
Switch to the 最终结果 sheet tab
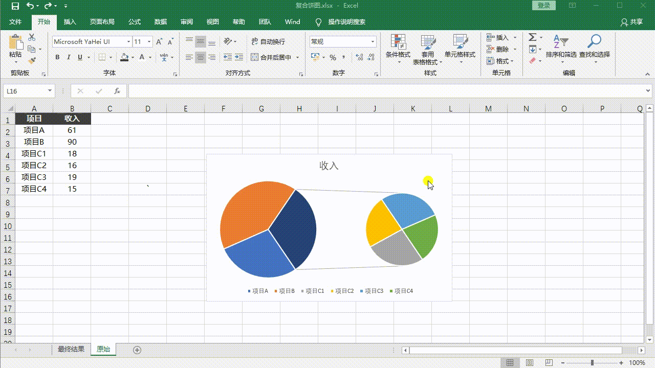tap(71, 350)
